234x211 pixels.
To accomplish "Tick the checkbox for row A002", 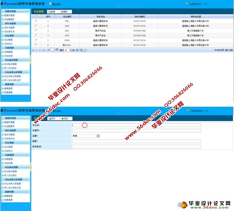I will (x=36, y=35).
